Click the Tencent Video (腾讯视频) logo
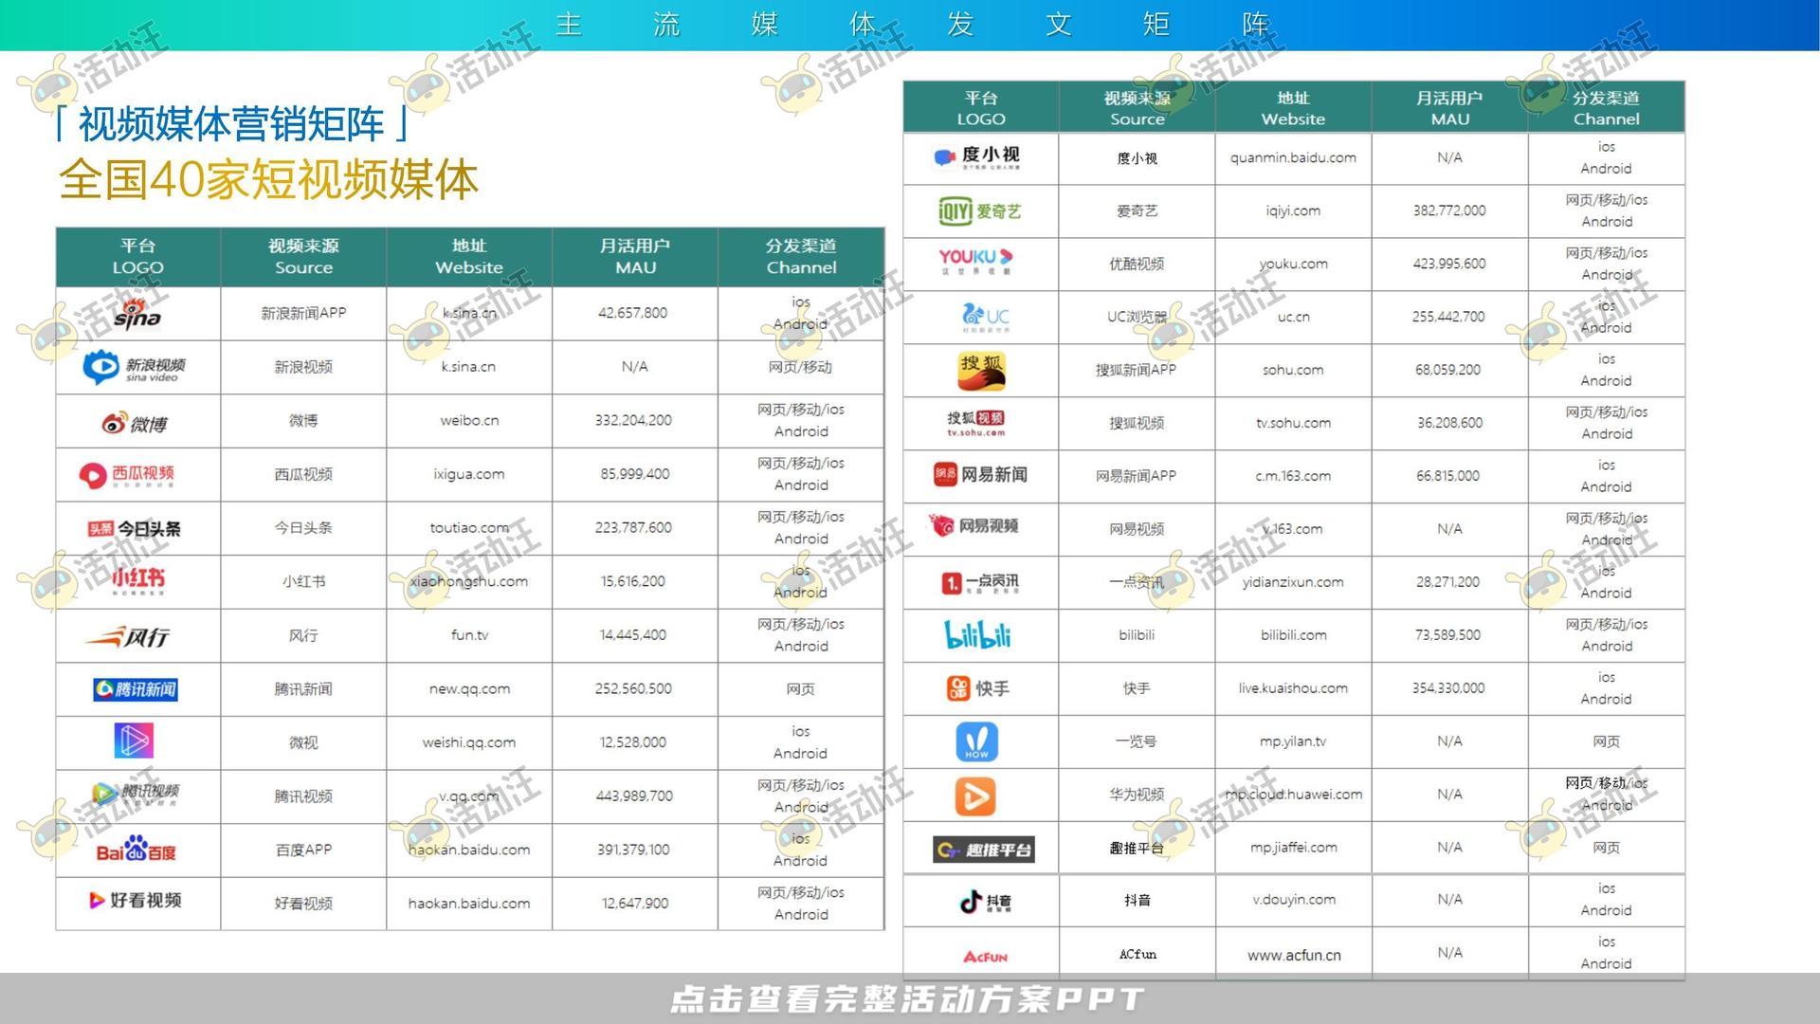Viewport: 1820px width, 1024px height. [x=135, y=795]
